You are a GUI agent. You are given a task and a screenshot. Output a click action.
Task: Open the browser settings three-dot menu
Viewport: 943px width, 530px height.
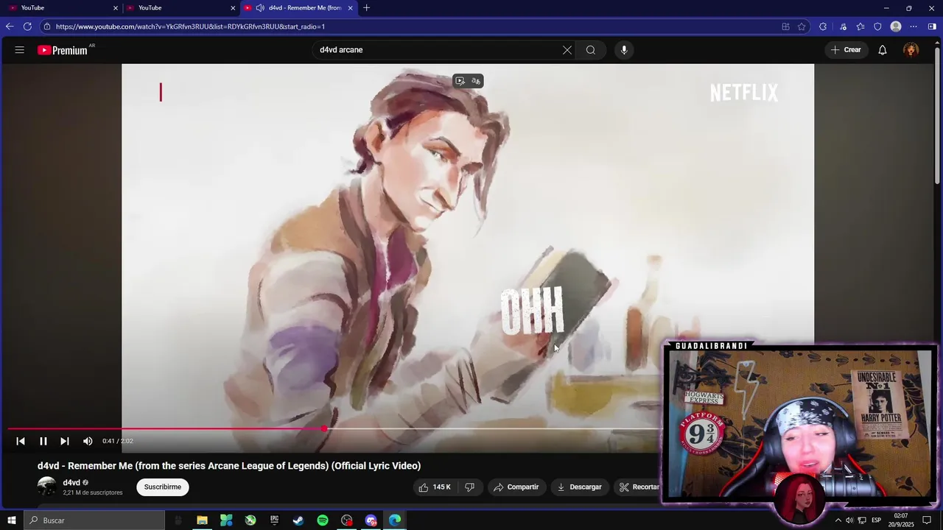(914, 26)
